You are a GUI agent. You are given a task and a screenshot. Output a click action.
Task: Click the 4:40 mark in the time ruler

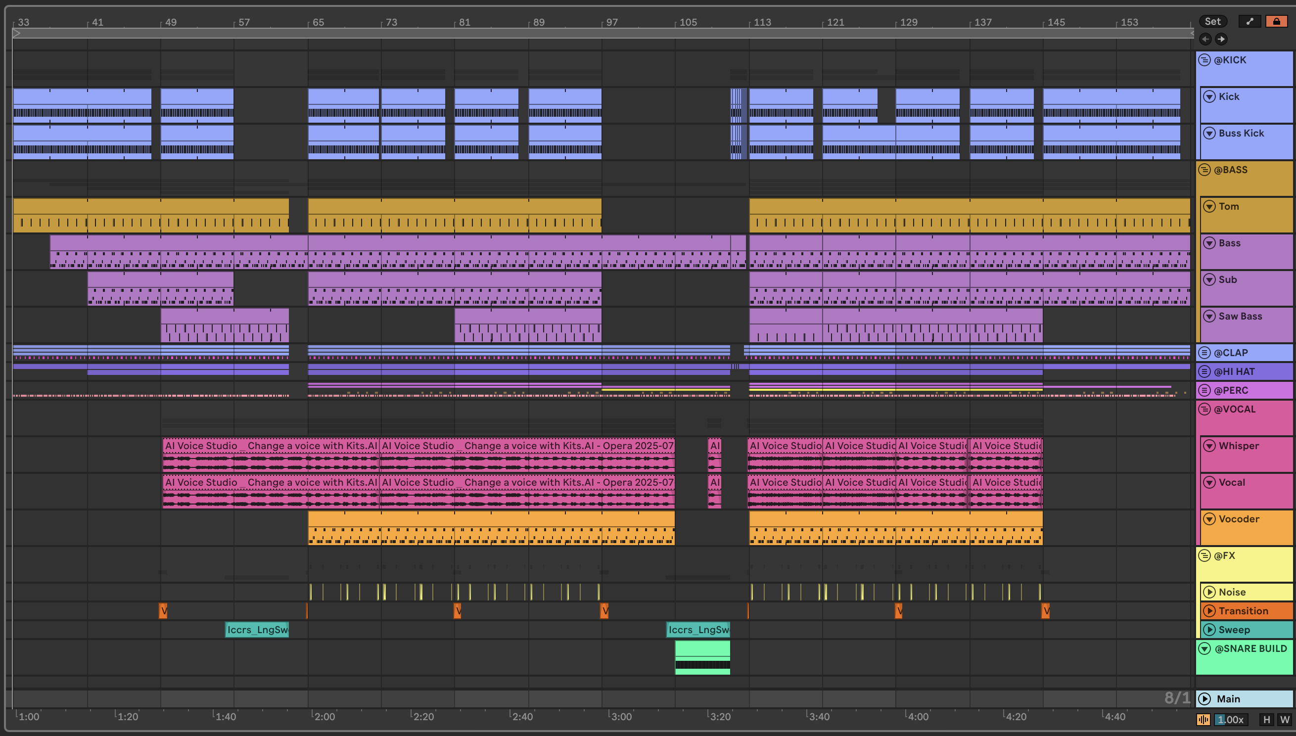point(1115,717)
